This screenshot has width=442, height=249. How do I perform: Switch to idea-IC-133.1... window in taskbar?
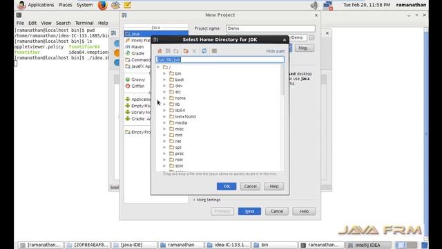tap(228, 245)
